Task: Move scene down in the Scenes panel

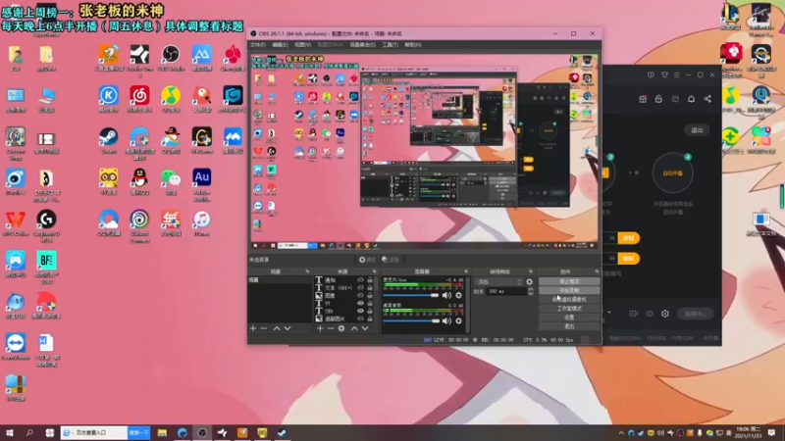Action: coord(288,328)
